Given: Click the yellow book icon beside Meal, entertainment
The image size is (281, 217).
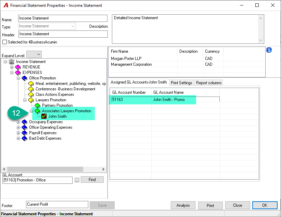Looking at the screenshot, I should click(x=31, y=84).
